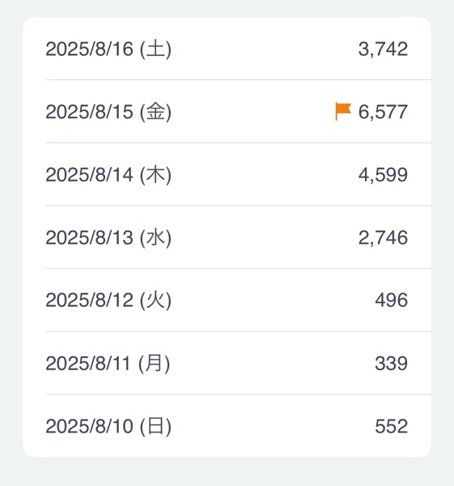Click the orange flag icon beside 6,577
Viewport: 454px width, 486px height.
(x=343, y=112)
